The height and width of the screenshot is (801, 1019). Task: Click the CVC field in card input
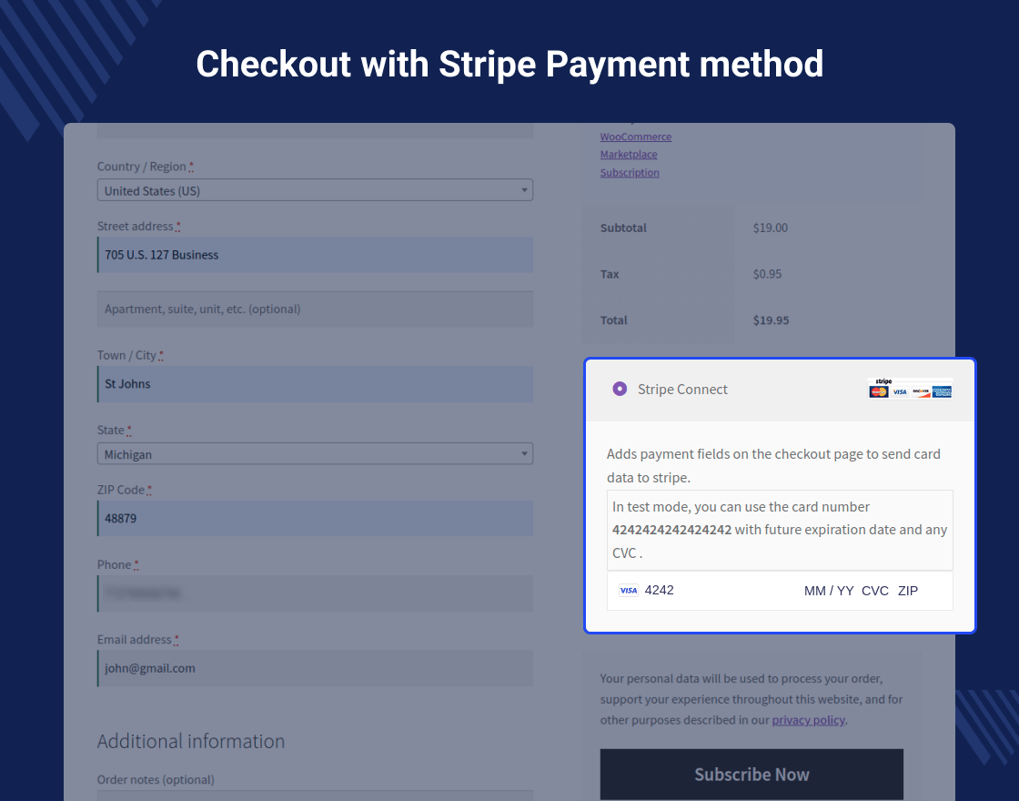click(874, 591)
